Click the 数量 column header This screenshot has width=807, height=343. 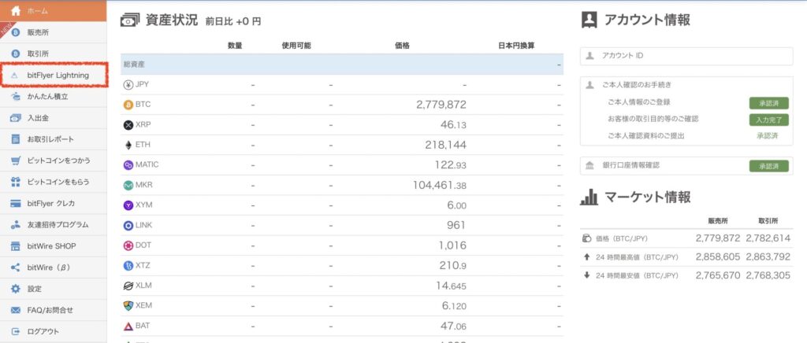(235, 46)
